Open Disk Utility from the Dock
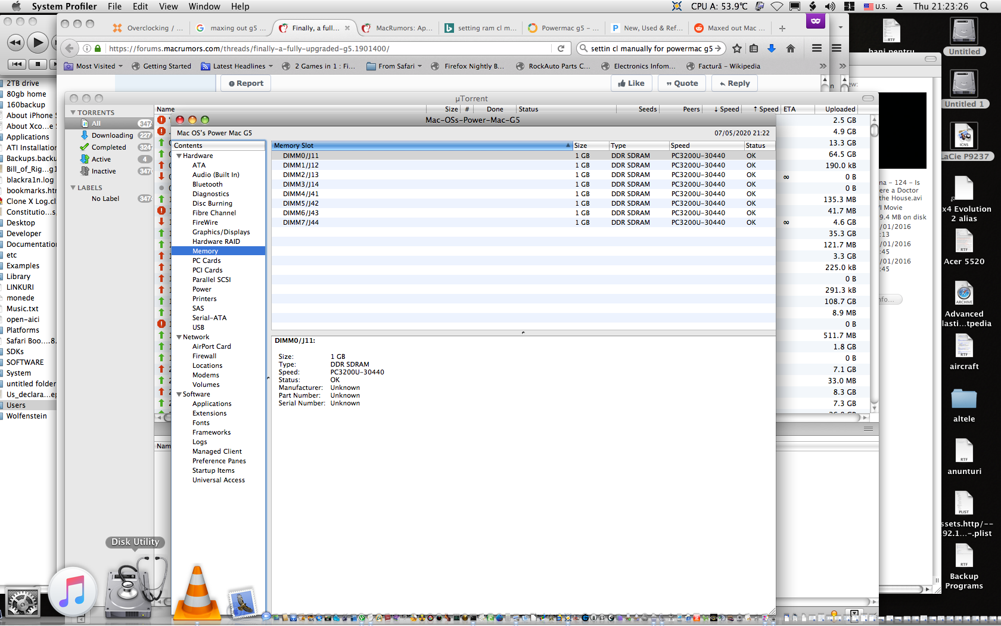This screenshot has width=1001, height=626. pos(135,587)
